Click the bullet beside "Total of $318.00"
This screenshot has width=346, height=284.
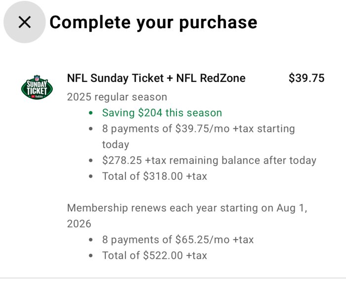(90, 176)
